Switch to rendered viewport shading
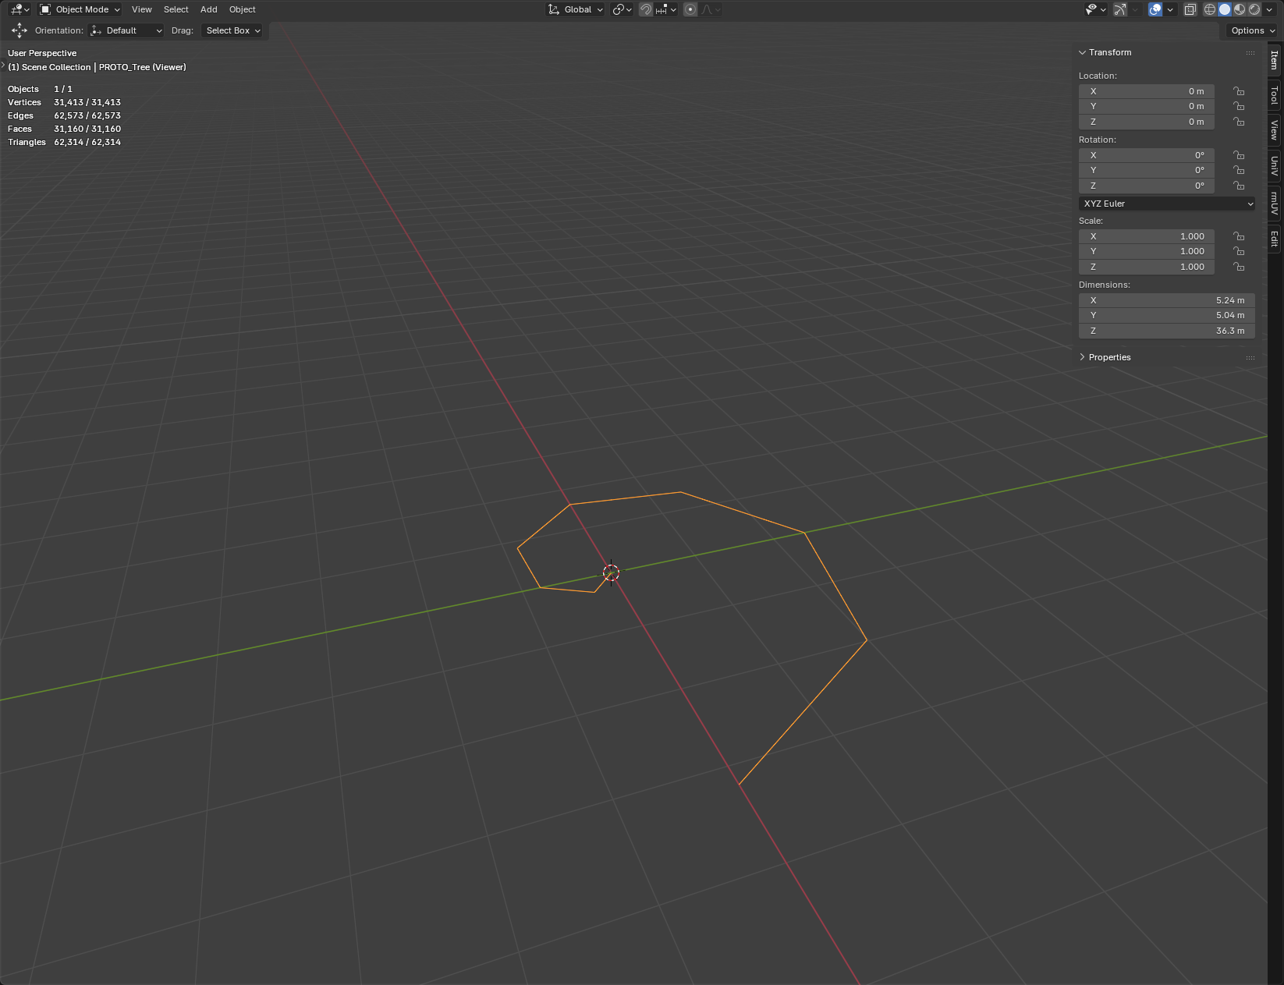 pos(1254,9)
